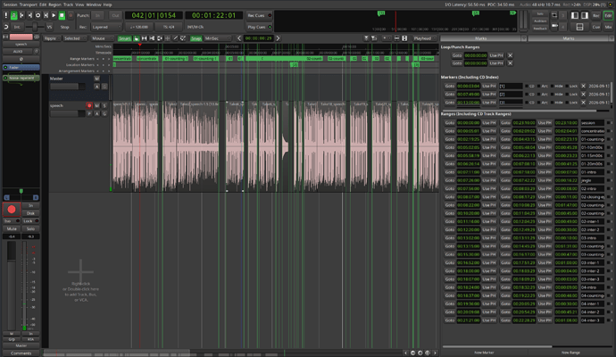Viewport: 616px width, 357px height.
Task: Open the Selected ripple mode dropdown
Action: click(75, 38)
